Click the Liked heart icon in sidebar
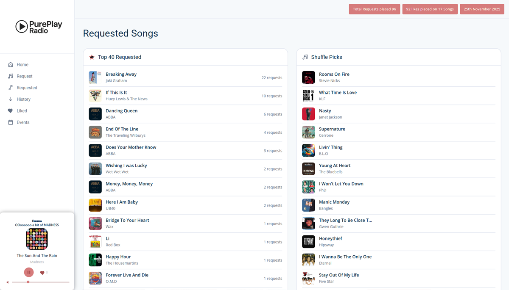This screenshot has width=509, height=290. 11,111
